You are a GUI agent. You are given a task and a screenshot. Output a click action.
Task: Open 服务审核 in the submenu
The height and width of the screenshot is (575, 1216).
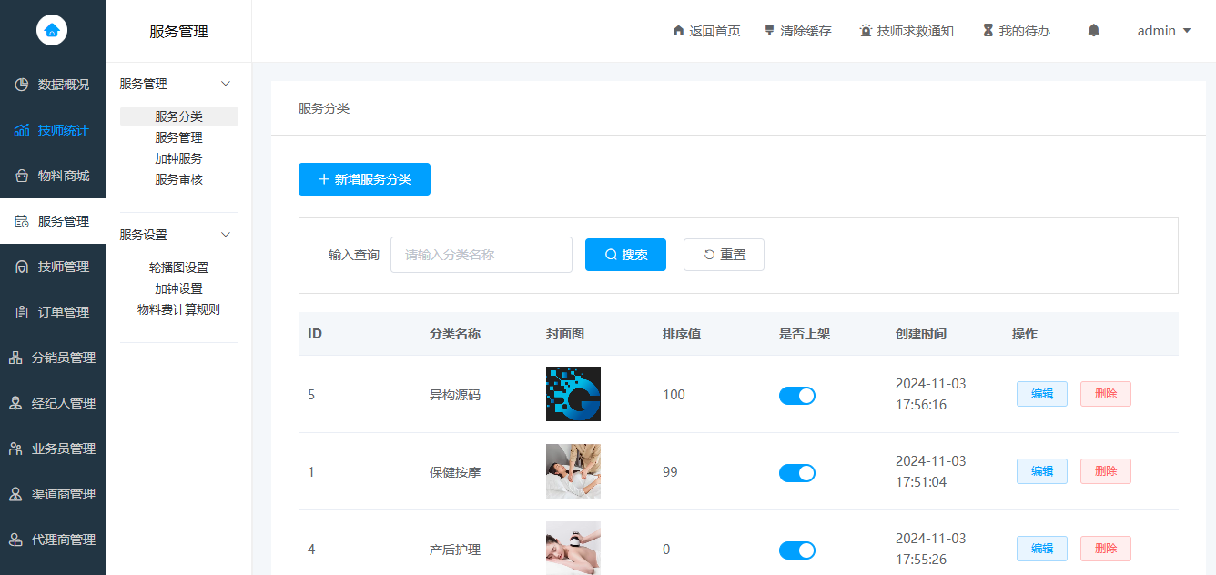coord(178,179)
